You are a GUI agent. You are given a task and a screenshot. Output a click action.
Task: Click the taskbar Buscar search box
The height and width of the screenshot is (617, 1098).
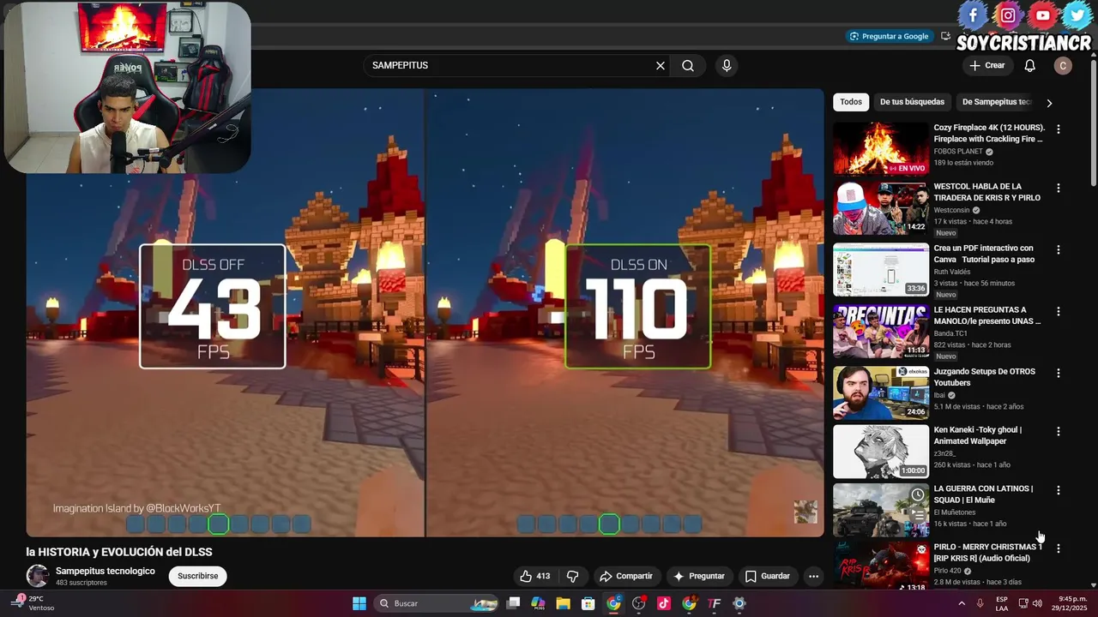tap(437, 603)
